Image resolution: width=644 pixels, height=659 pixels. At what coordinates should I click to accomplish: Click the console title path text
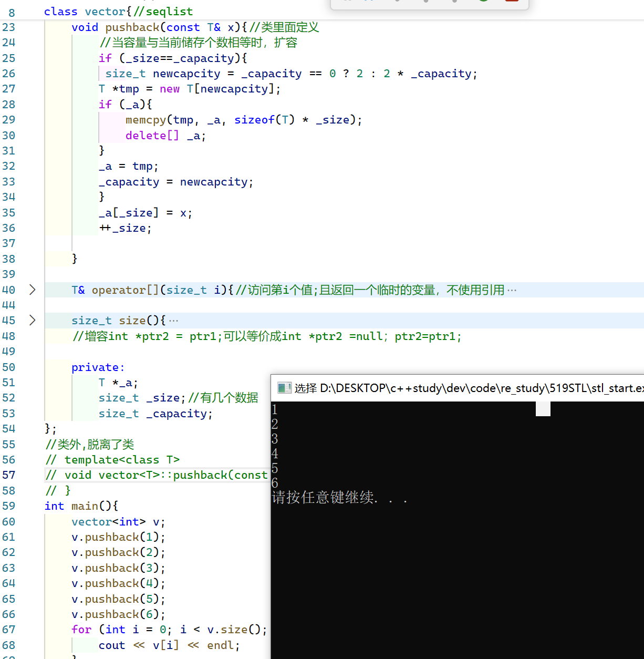click(x=469, y=388)
